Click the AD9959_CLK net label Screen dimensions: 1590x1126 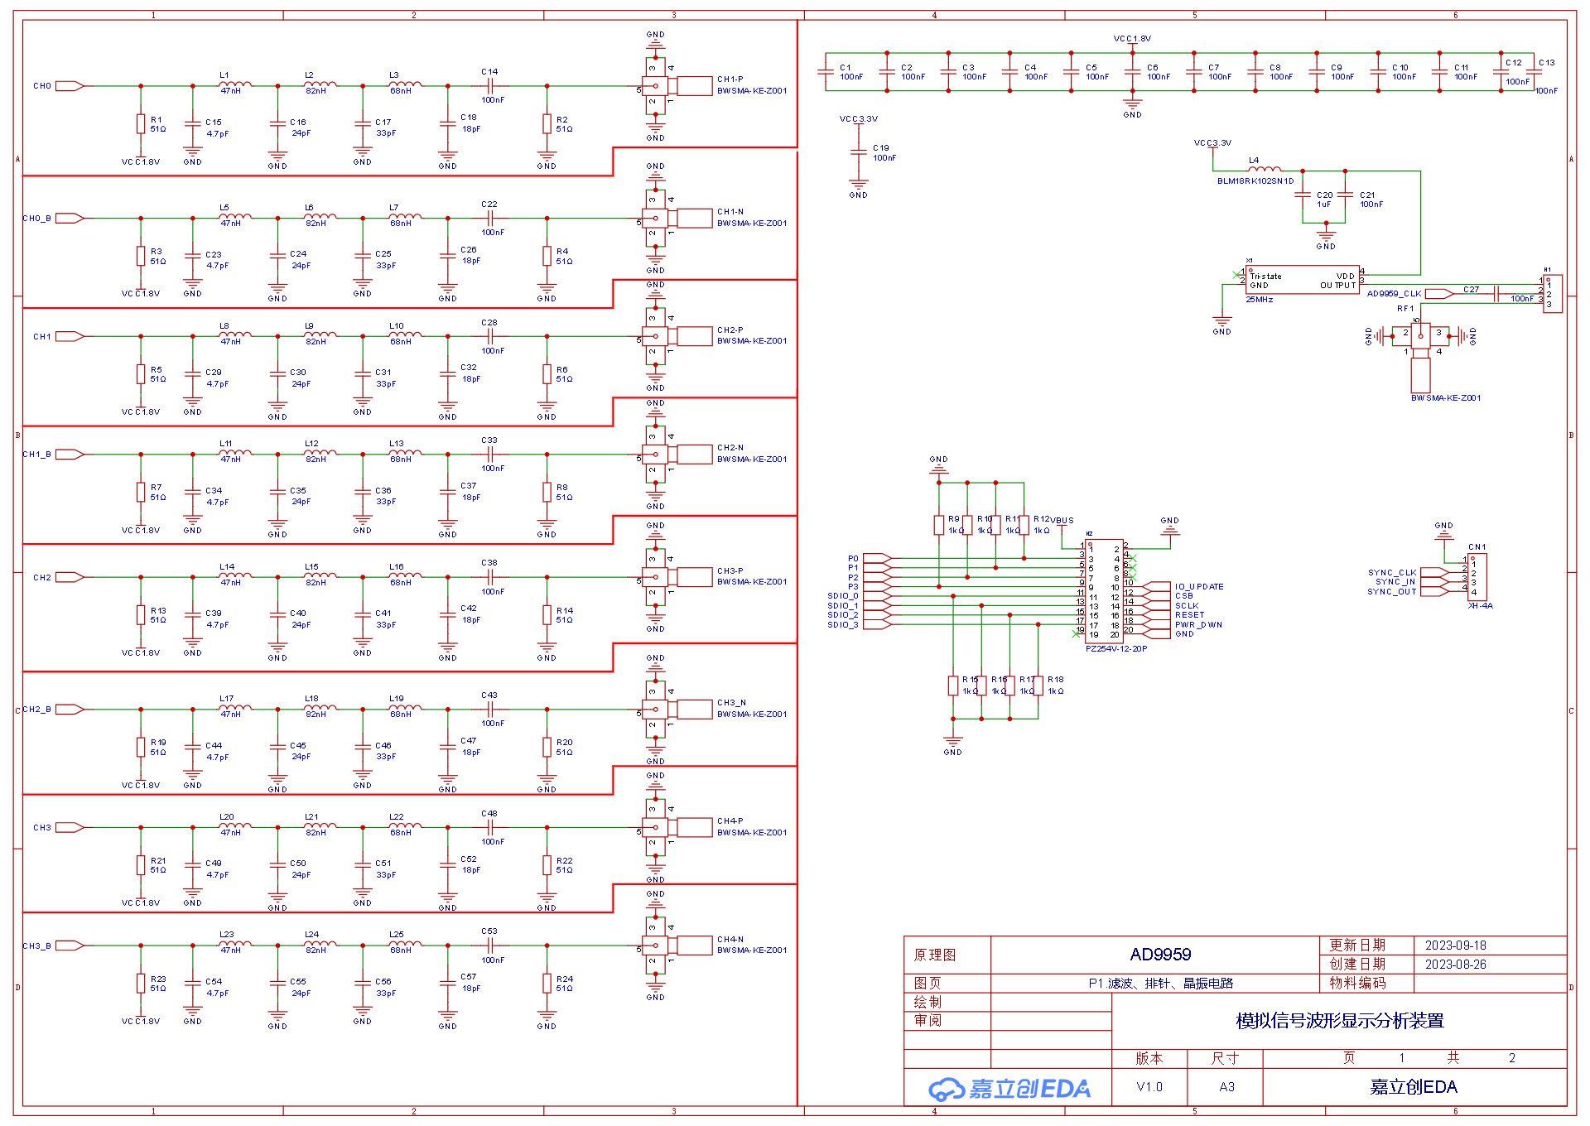(x=1394, y=294)
